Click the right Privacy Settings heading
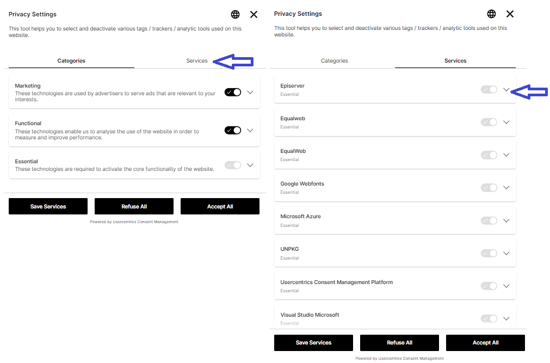 298,14
